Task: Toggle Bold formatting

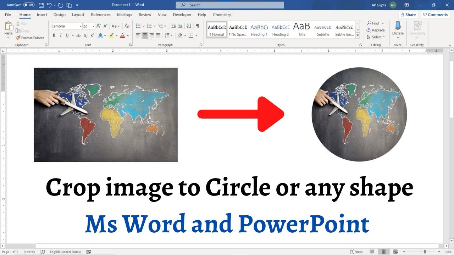Action: coord(54,35)
